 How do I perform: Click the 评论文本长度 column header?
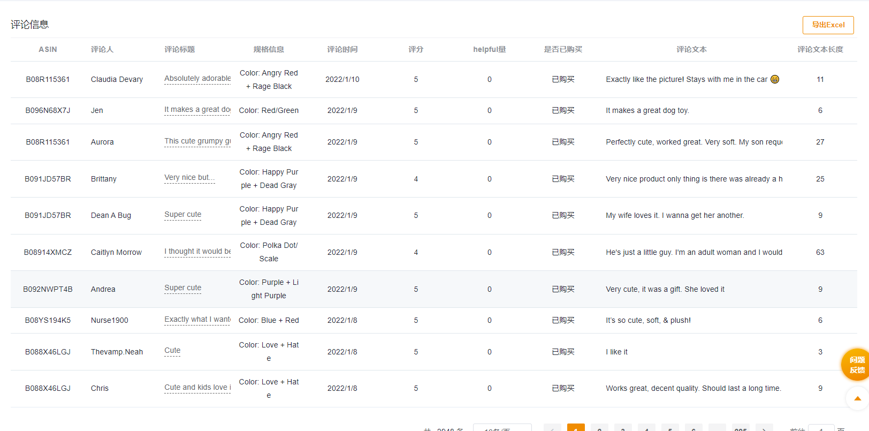click(x=820, y=49)
